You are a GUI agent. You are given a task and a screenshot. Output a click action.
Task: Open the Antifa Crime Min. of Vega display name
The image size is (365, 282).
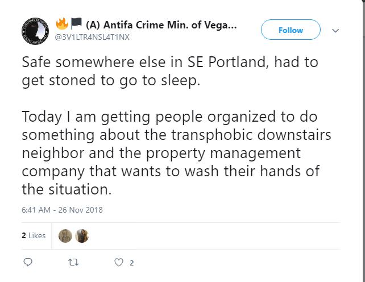(161, 25)
